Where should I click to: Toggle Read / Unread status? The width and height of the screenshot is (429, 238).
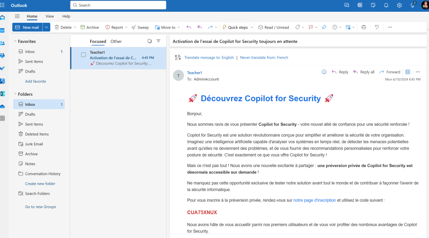[x=274, y=27]
